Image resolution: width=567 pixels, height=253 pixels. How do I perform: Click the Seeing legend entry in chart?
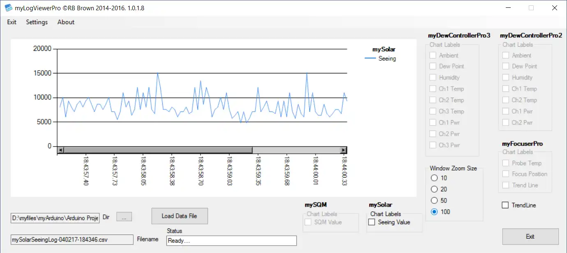(380, 59)
